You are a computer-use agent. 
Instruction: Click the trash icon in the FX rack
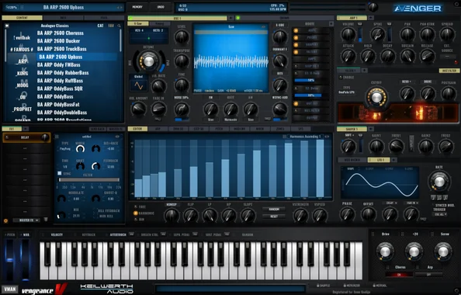tap(46, 220)
